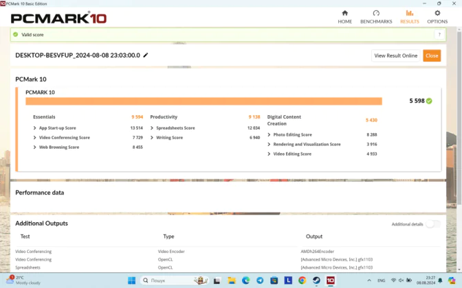Open the weather widget showing 21°C
The image size is (462, 288).
(x=23, y=280)
